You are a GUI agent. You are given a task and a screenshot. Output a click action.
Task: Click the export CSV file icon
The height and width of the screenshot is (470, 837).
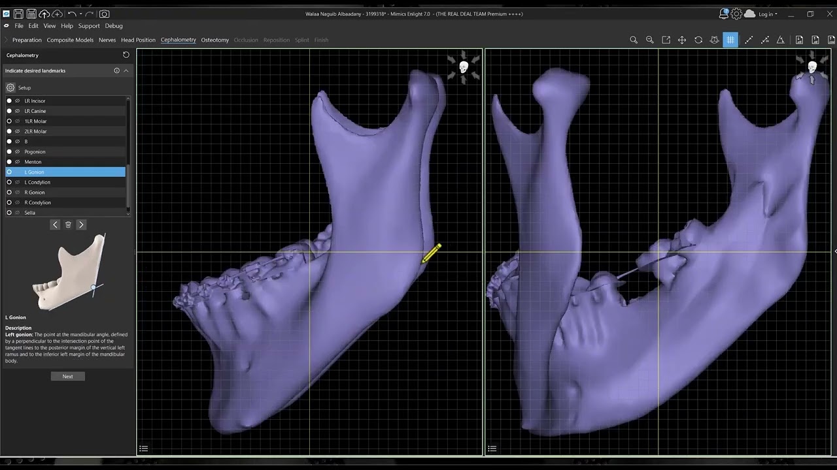830,40
